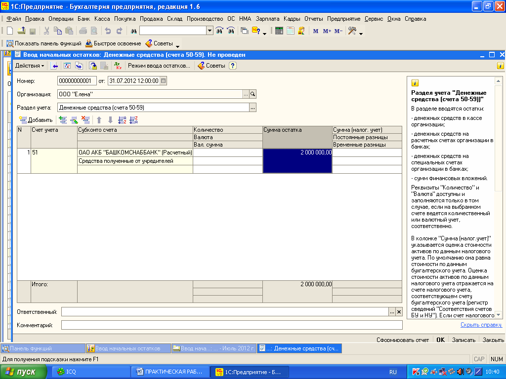Click the post document icon
Image resolution: width=506 pixels, height=379 pixels.
tap(93, 66)
